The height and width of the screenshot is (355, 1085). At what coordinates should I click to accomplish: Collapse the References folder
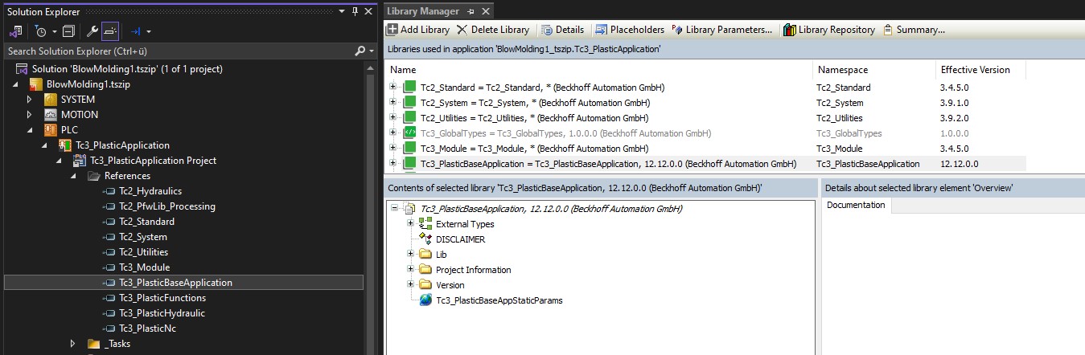(x=73, y=176)
